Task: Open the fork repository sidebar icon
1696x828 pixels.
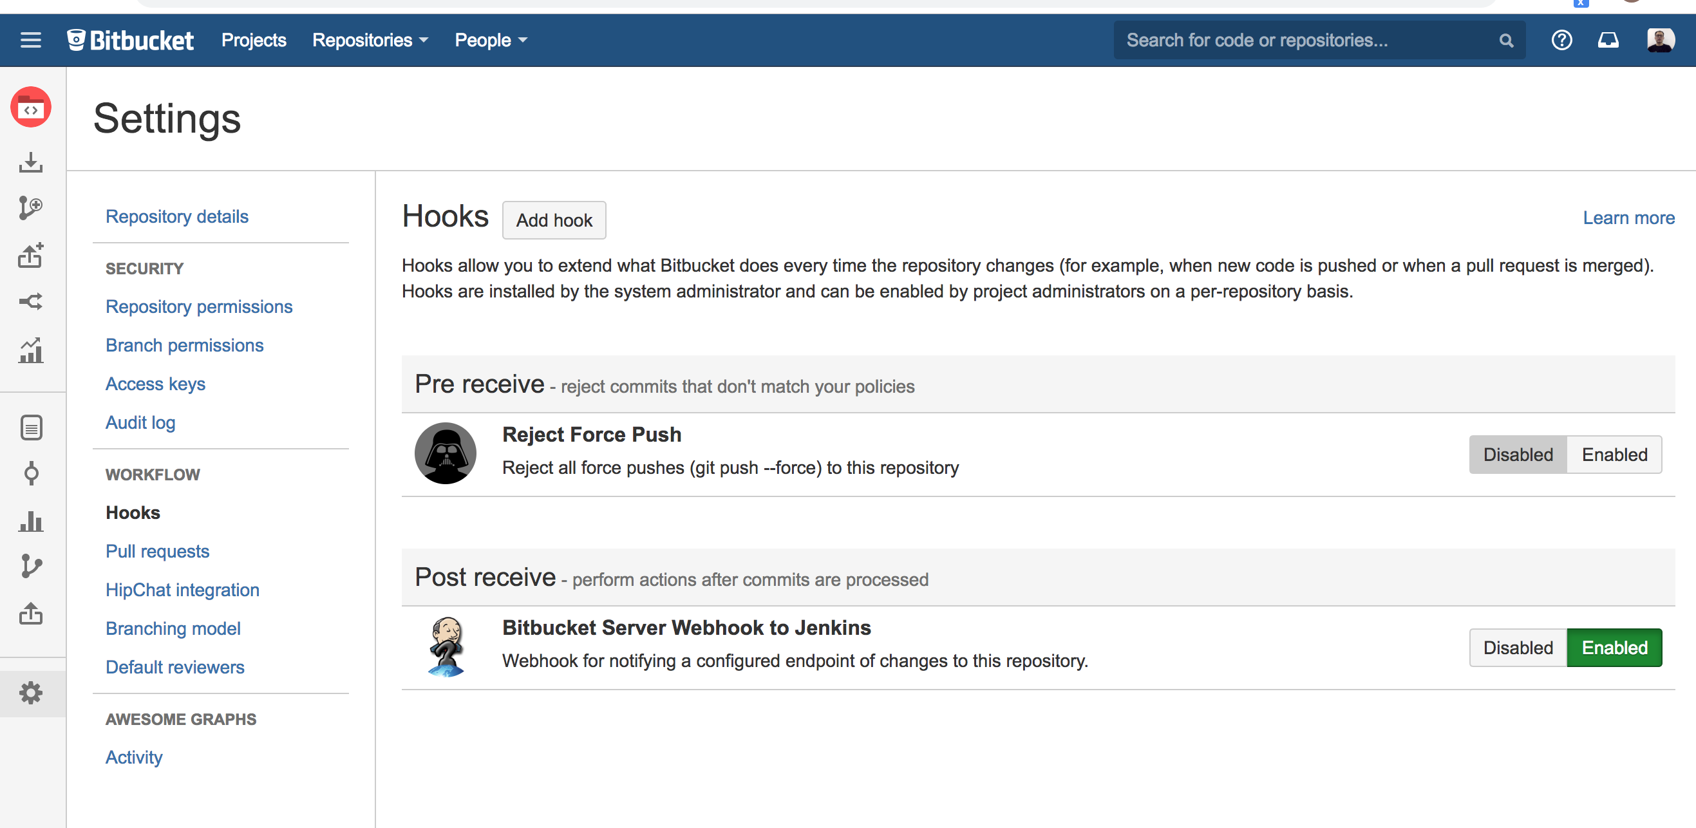Action: point(30,302)
